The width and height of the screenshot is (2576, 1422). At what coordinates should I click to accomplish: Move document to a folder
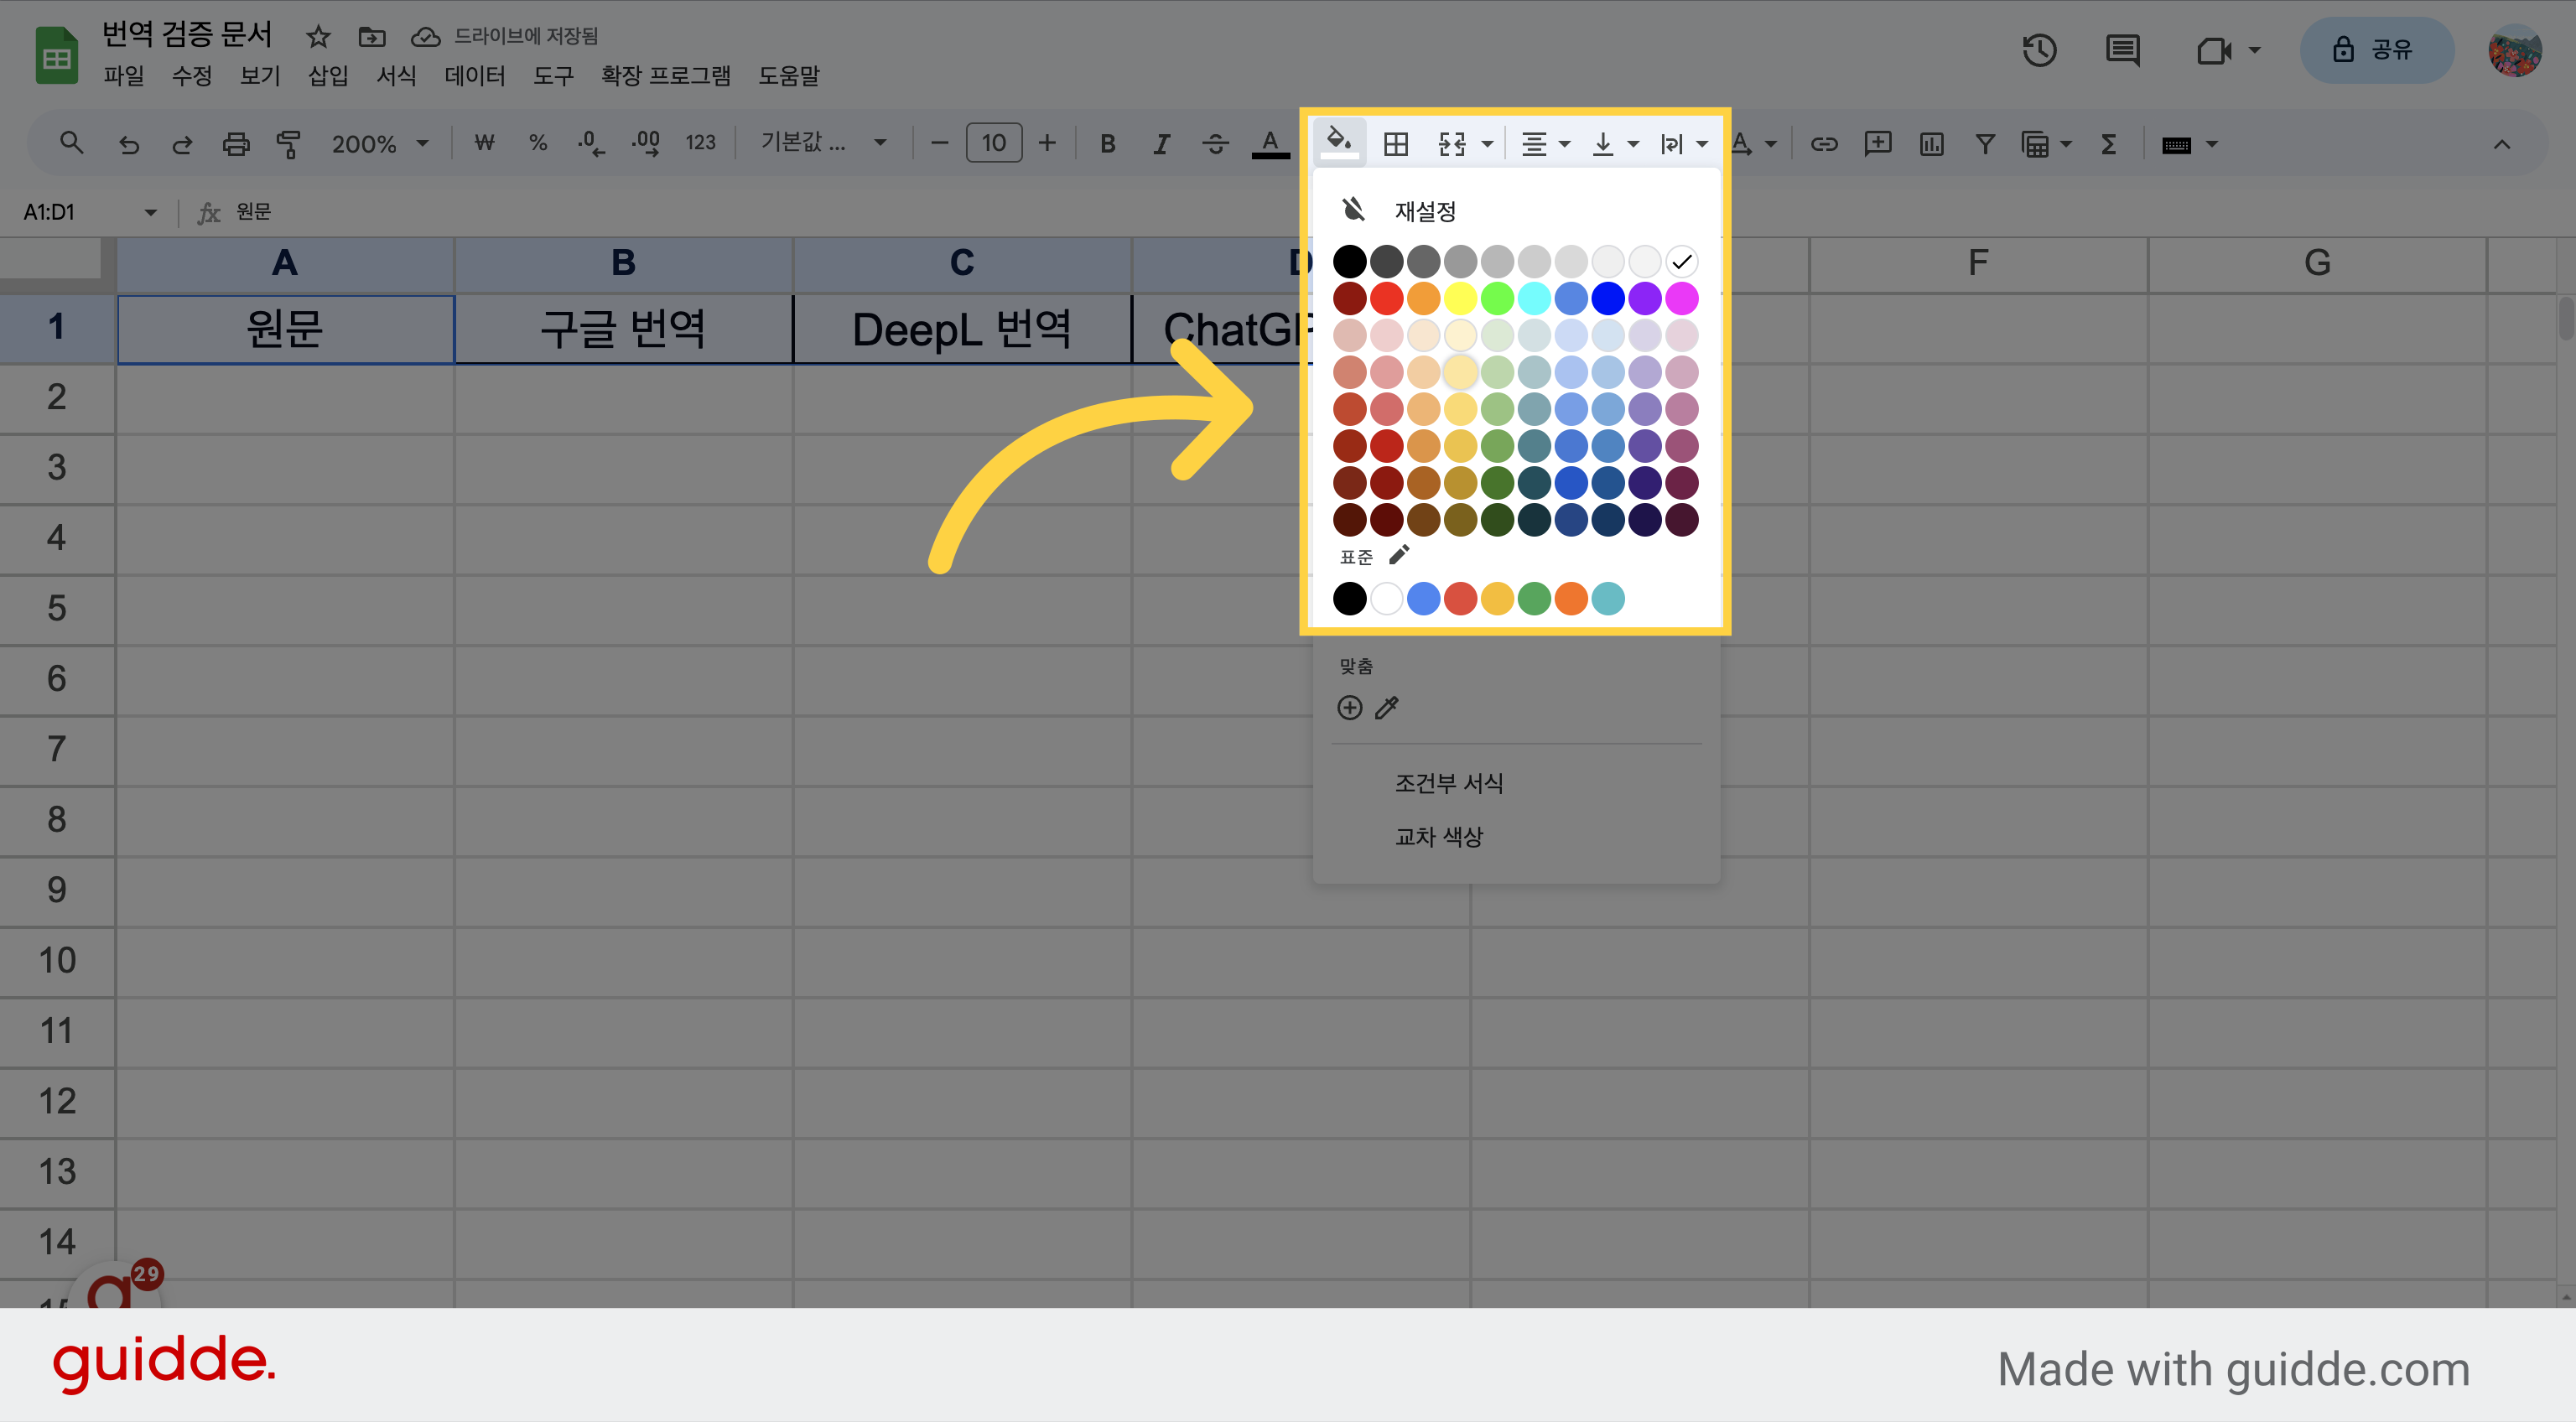coord(371,37)
